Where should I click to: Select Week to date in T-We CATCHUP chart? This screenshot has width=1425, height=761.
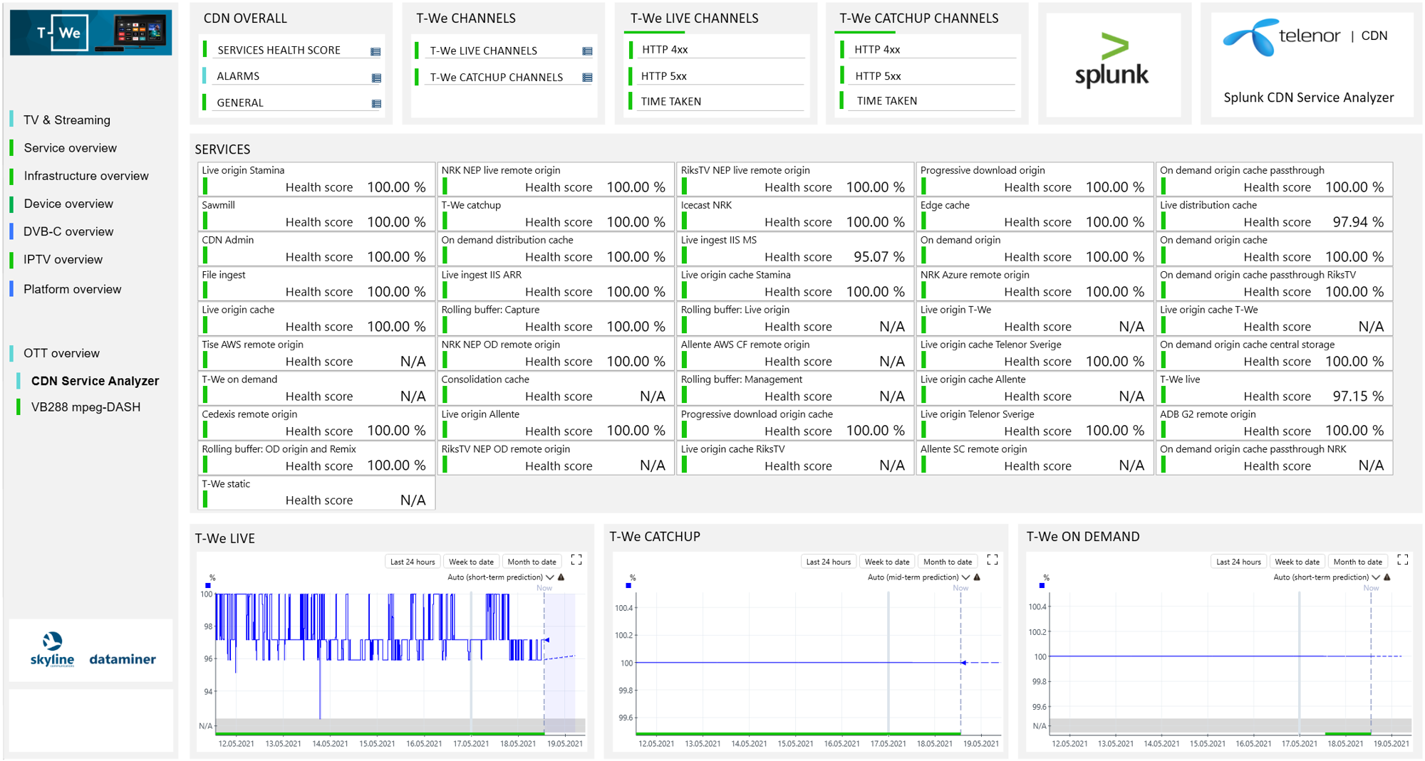(x=887, y=562)
